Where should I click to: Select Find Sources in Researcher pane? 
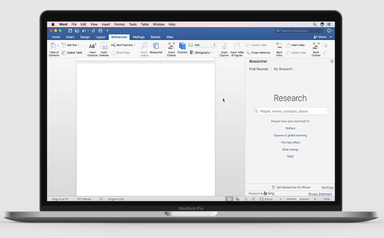click(x=259, y=69)
